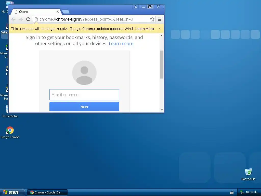This screenshot has width=261, height=196.
Task: Click the scroll up arrow of the page
Action: [x=162, y=35]
